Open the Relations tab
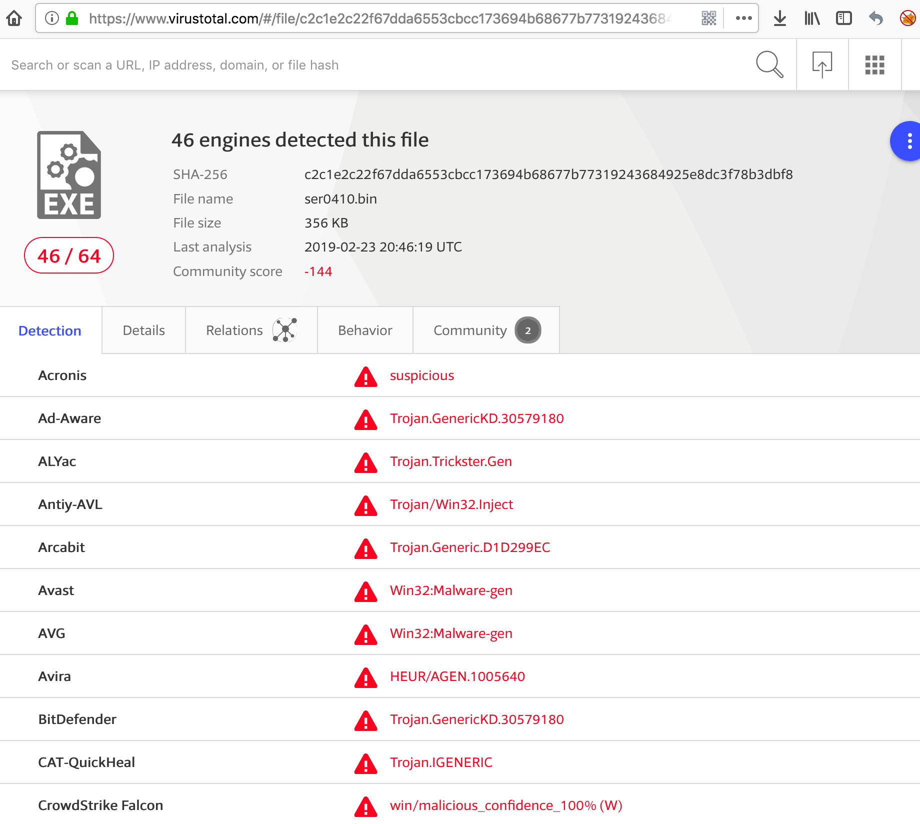The width and height of the screenshot is (920, 824). 251,330
